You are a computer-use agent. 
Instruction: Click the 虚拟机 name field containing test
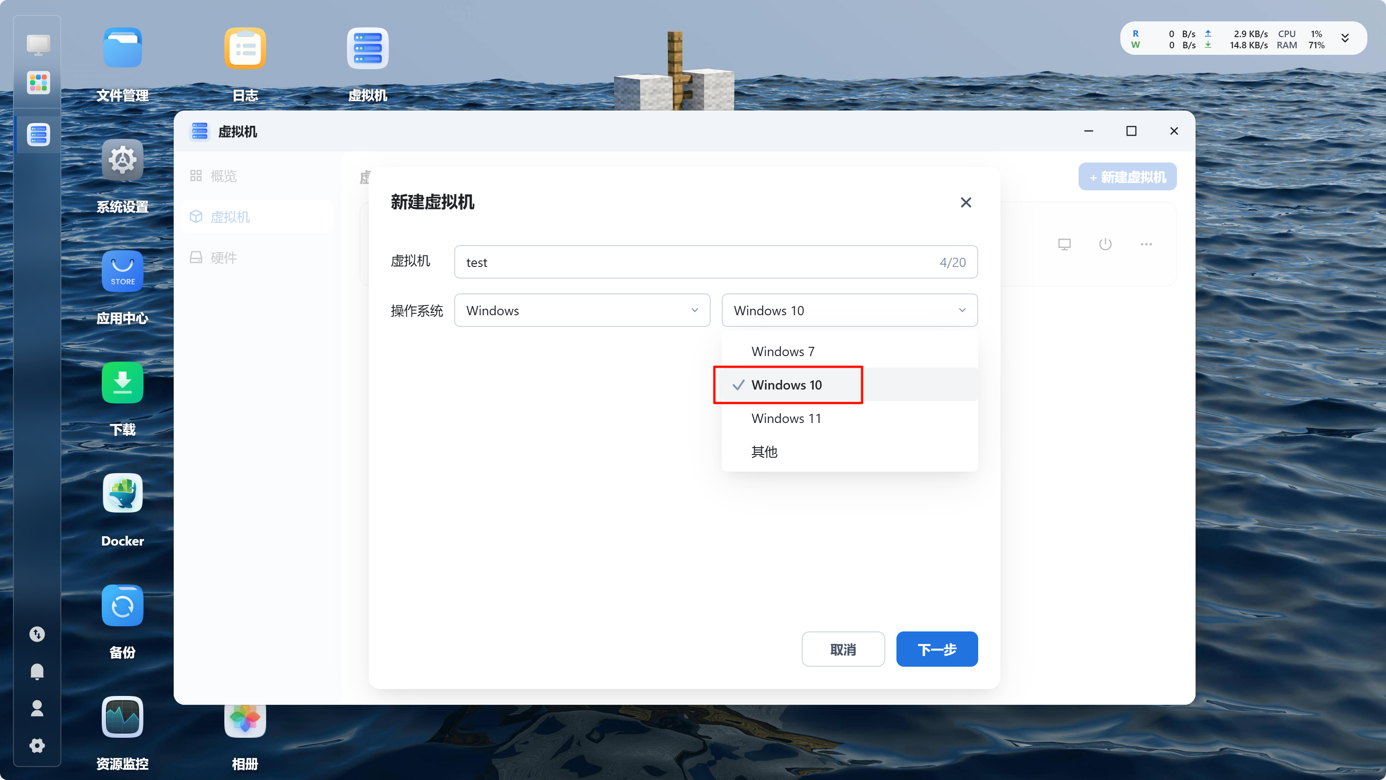[x=716, y=262]
